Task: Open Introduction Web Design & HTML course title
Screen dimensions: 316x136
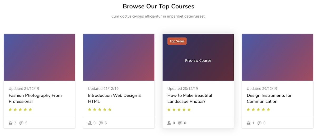Action: 115,98
